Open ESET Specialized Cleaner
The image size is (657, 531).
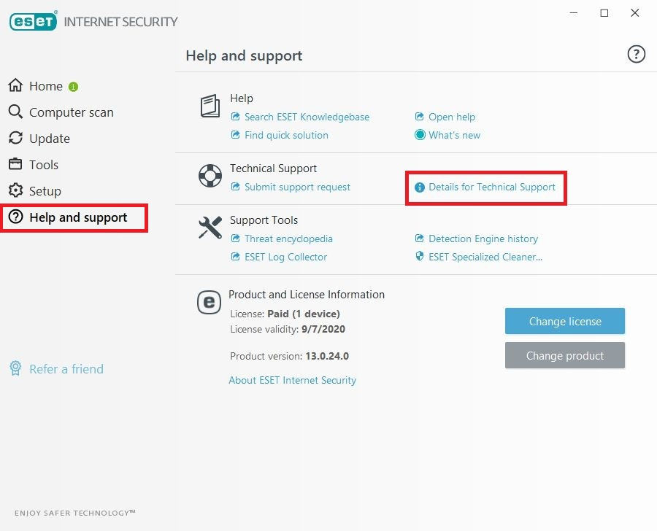(x=485, y=257)
